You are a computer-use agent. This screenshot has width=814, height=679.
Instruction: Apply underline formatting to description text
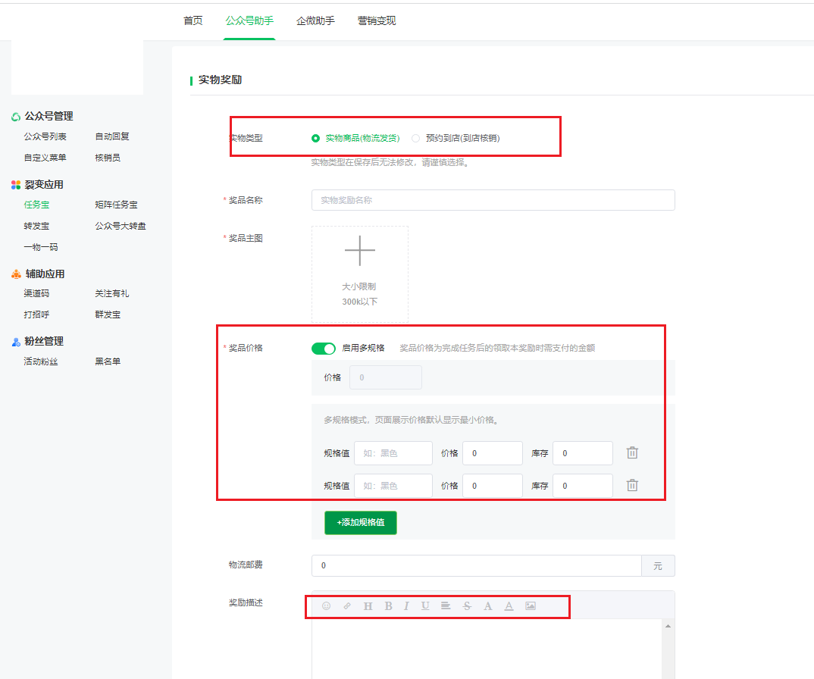tap(427, 605)
